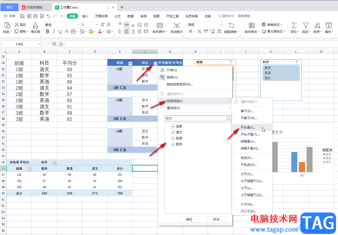Click the Filter (筛选) funnel icon
The height and width of the screenshot is (235, 338).
point(306,25)
